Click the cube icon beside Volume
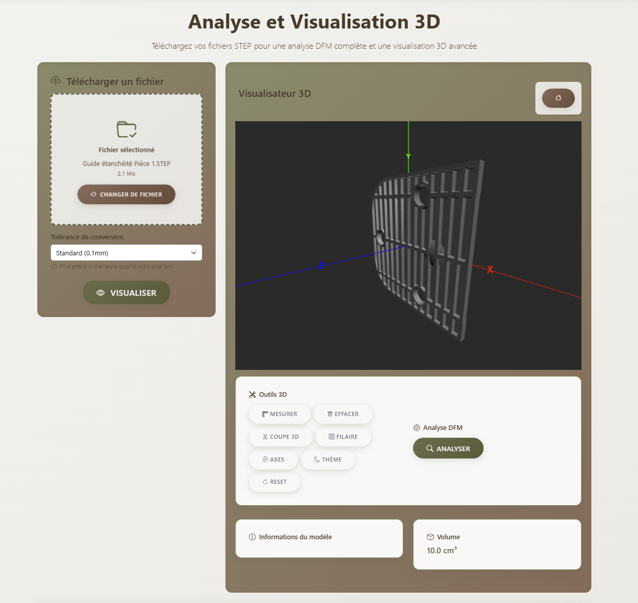The image size is (638, 603). pyautogui.click(x=430, y=537)
